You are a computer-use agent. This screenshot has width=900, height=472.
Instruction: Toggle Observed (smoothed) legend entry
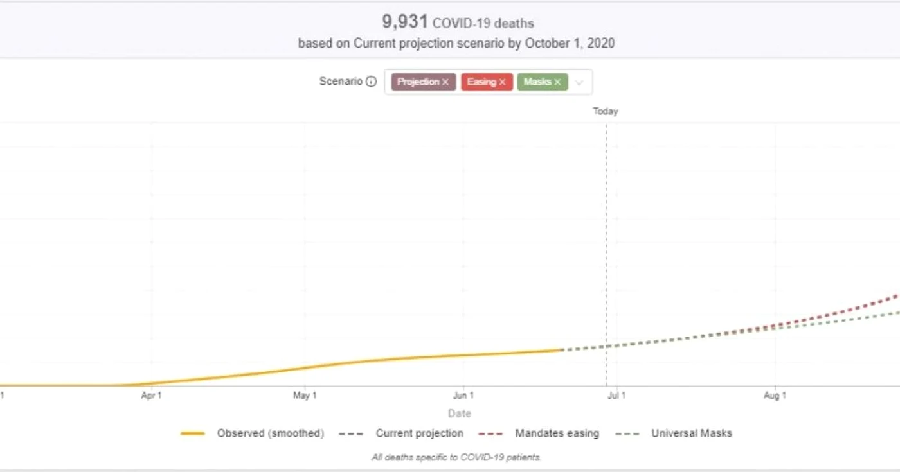[x=252, y=433]
